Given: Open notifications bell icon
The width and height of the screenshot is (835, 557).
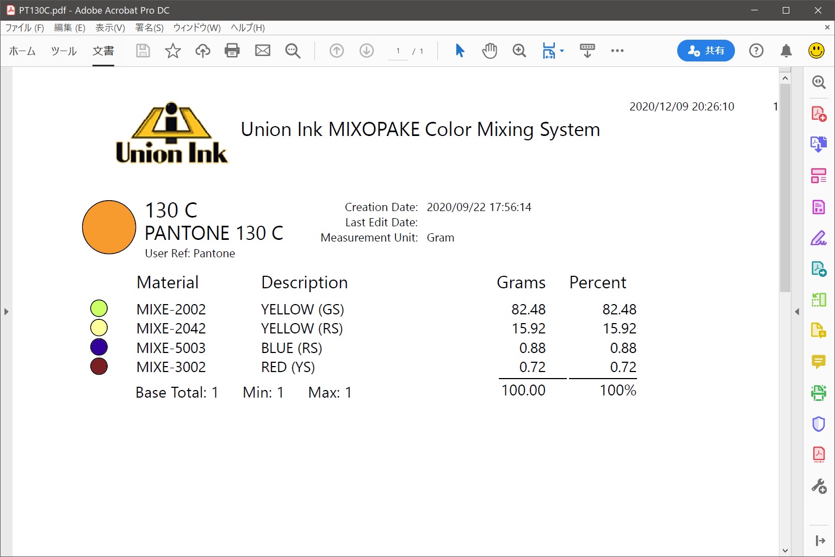Looking at the screenshot, I should pos(786,51).
